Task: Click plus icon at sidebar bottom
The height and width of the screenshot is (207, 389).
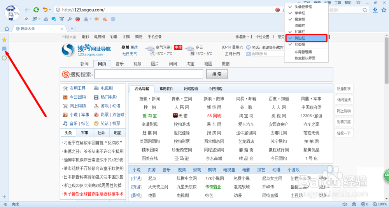Action: (x=4, y=197)
